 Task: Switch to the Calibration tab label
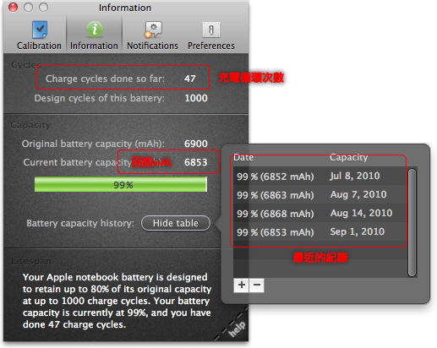point(39,46)
